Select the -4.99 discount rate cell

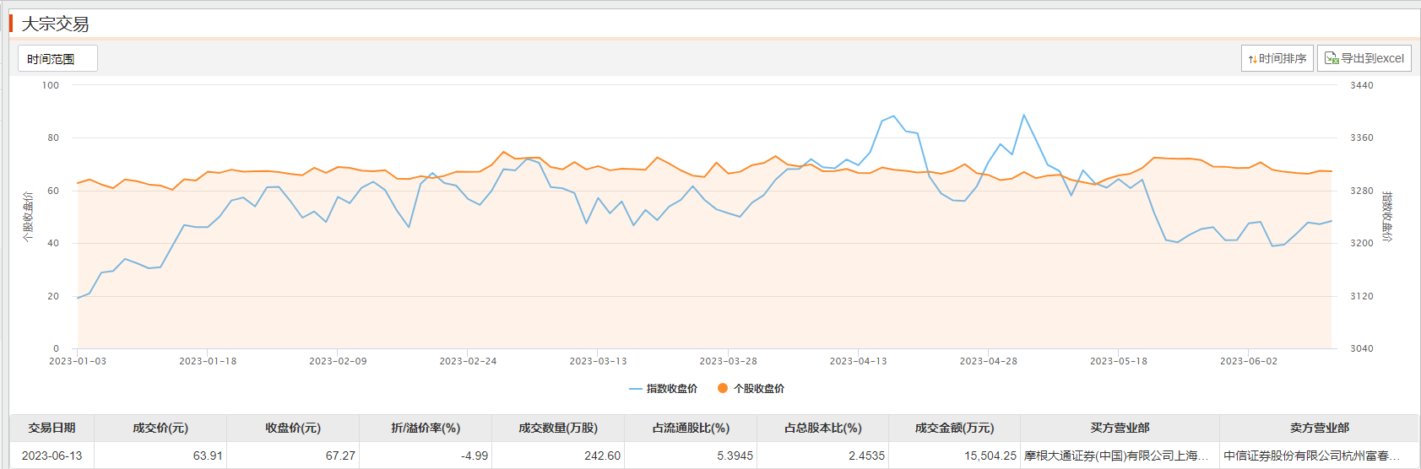point(426,456)
